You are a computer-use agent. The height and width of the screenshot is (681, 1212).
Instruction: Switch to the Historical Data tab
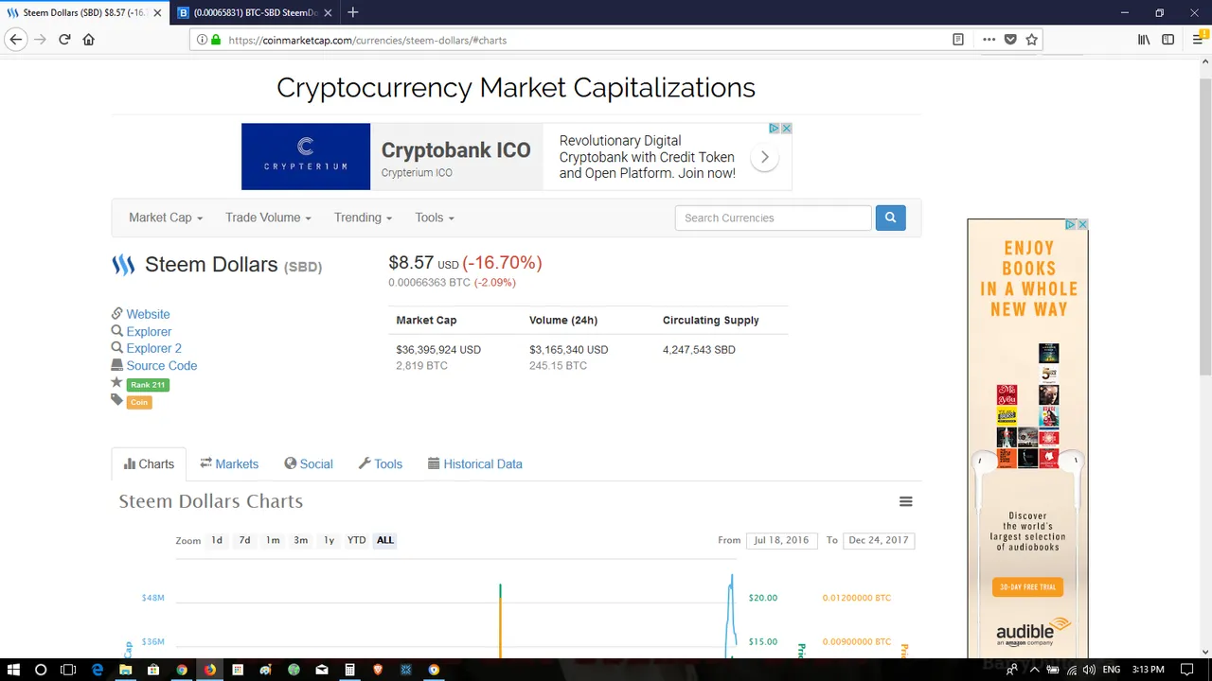pos(475,464)
